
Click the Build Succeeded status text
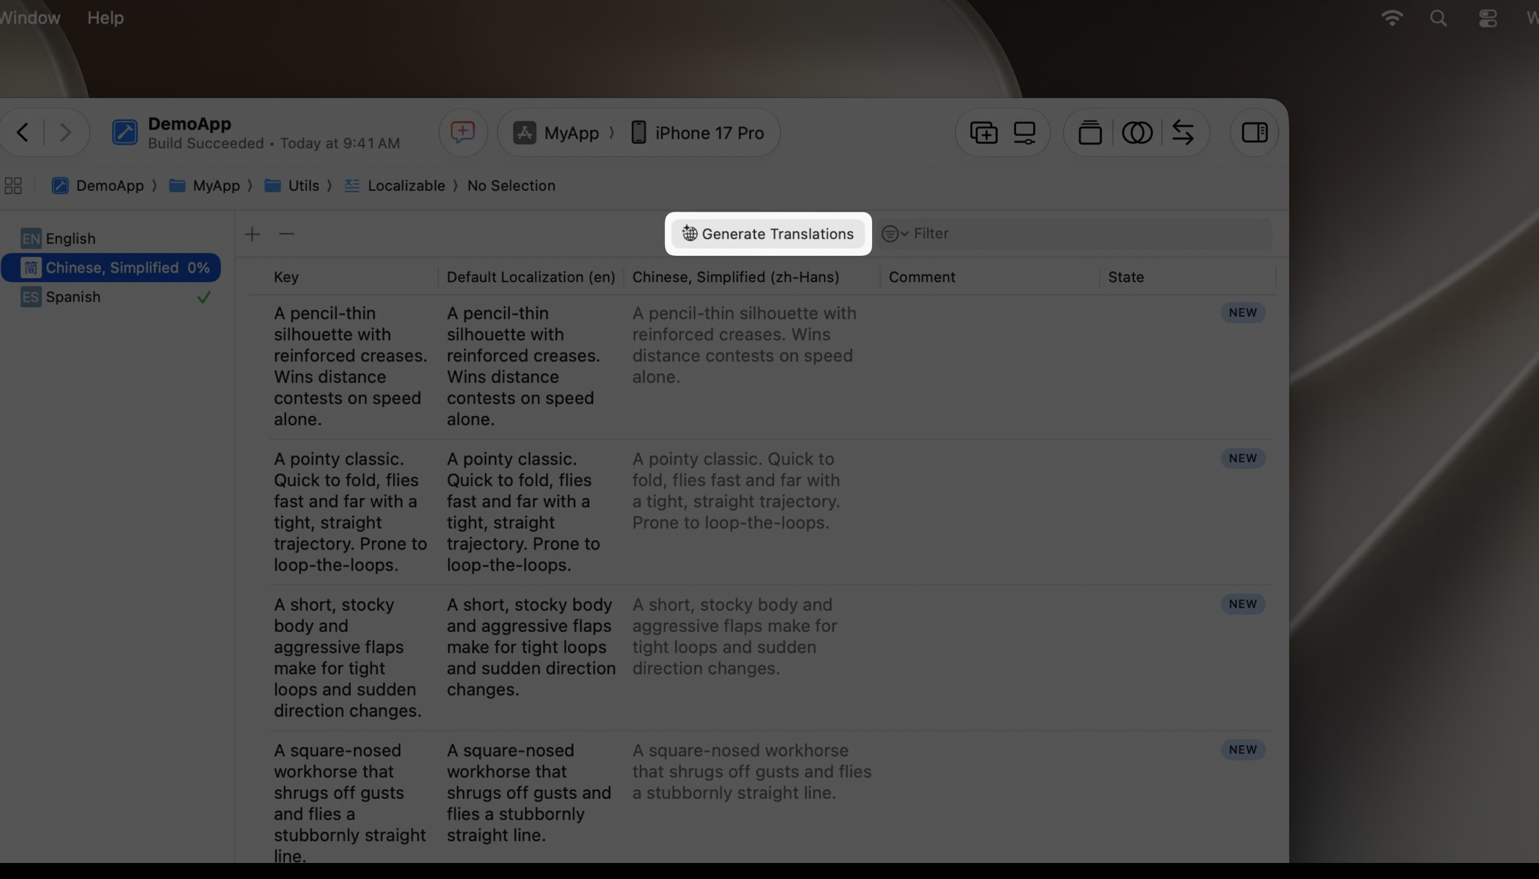click(205, 143)
